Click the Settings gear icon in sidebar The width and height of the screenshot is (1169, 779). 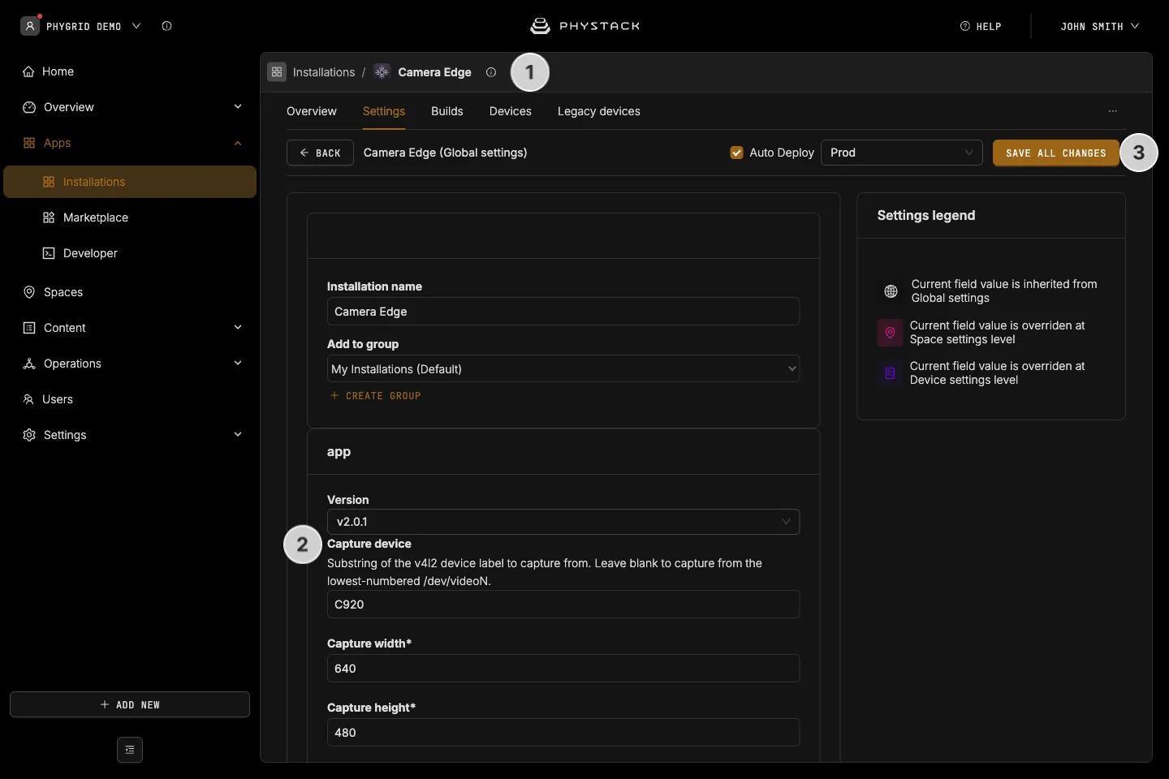click(x=29, y=435)
